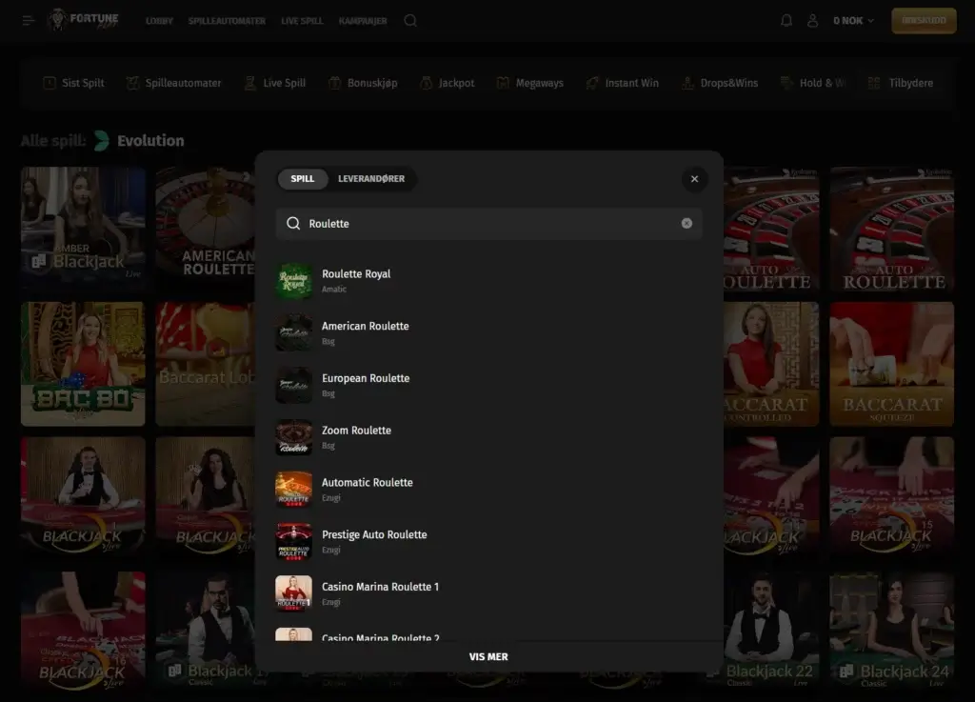Select the Sist Spilt category
Viewport: 975px width, 702px height.
tap(73, 83)
